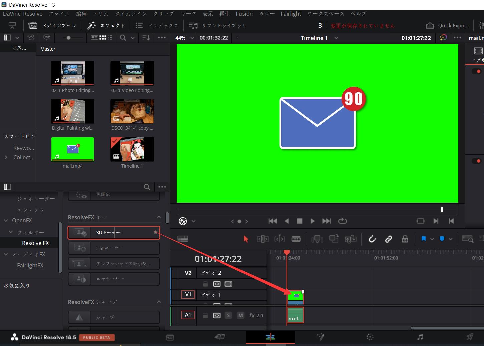Open the Fusion menu
This screenshot has height=346, width=484.
(244, 14)
